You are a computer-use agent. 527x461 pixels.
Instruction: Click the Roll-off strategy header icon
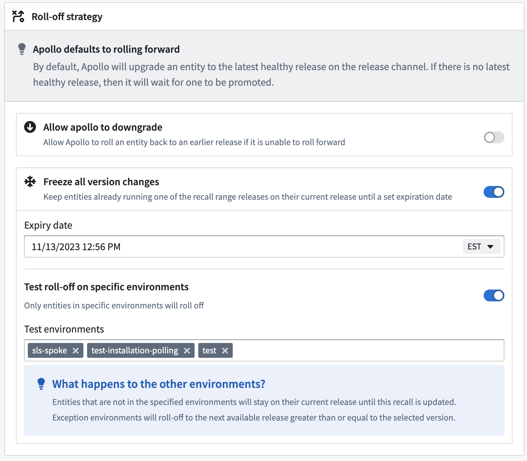[x=18, y=16]
